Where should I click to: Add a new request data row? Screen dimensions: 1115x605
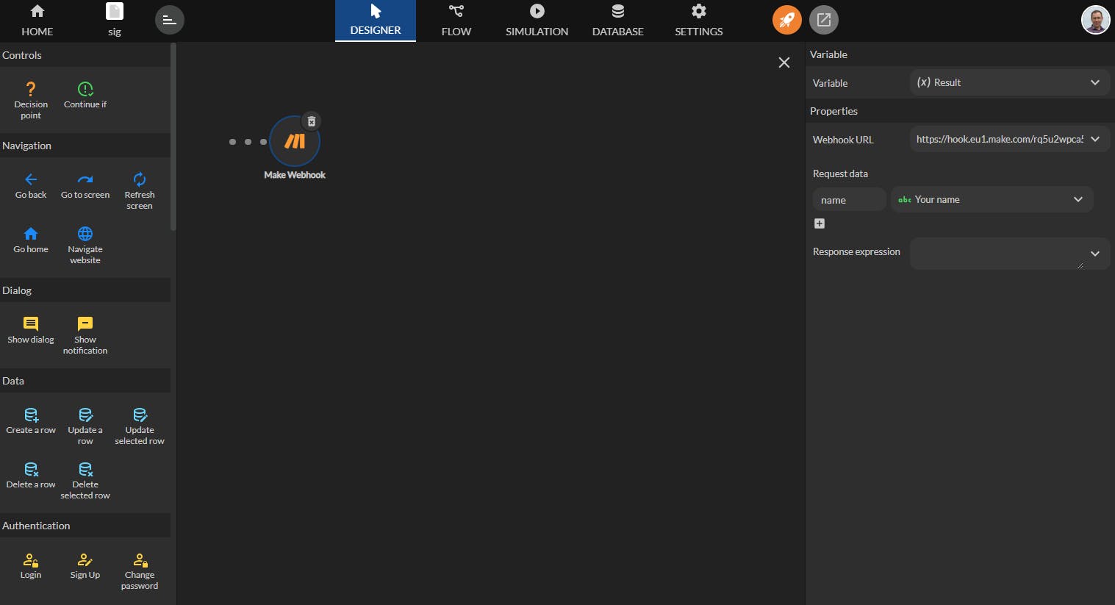(x=820, y=223)
